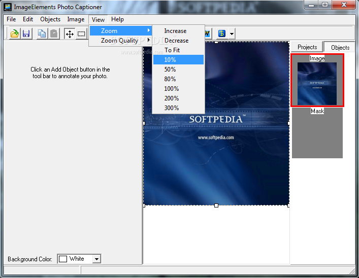Maximize the Photo Captioner window

click(324, 5)
